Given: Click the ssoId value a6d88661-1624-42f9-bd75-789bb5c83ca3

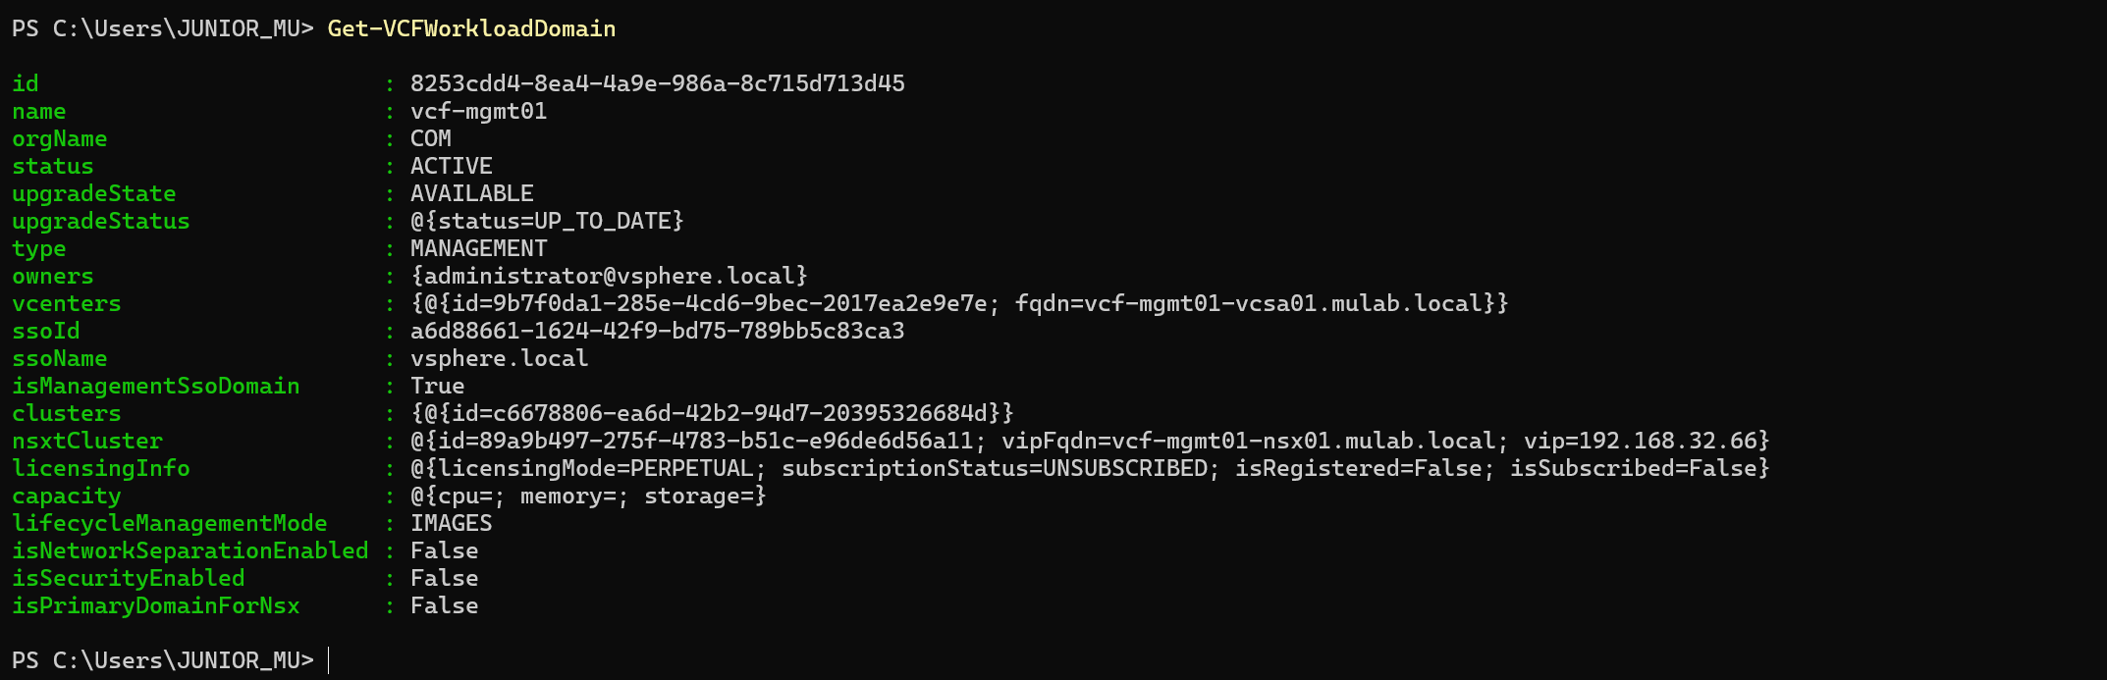Looking at the screenshot, I should click(657, 331).
